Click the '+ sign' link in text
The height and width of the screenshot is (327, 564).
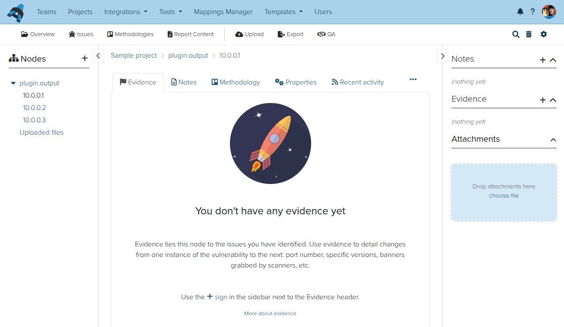point(217,297)
